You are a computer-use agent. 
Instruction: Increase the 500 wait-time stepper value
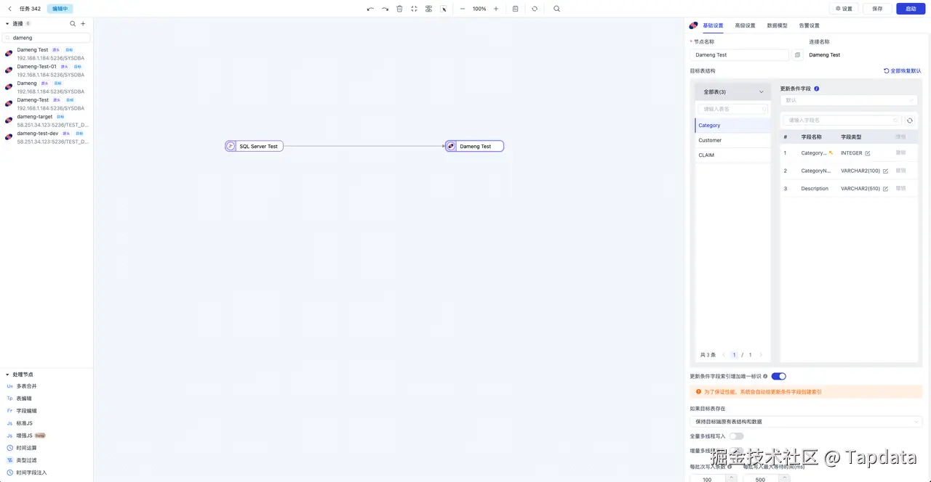tap(785, 478)
